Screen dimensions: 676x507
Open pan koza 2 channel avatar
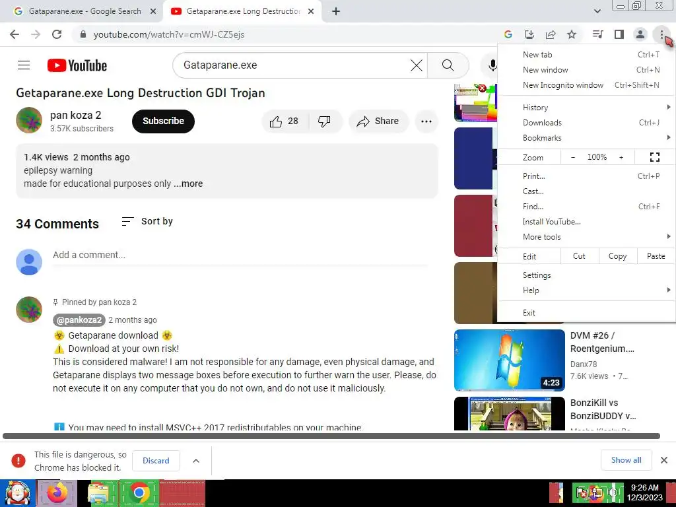click(29, 120)
